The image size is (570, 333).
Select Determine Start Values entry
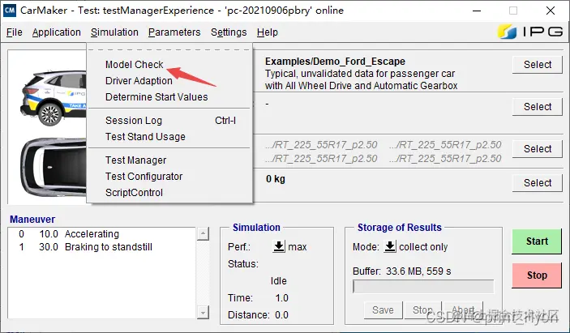[x=156, y=97]
